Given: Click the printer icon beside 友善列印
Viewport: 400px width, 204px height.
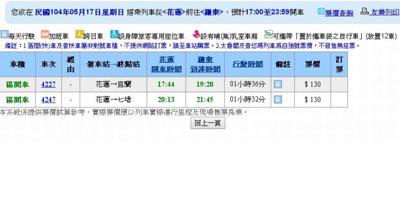Looking at the screenshot, I should [x=364, y=11].
